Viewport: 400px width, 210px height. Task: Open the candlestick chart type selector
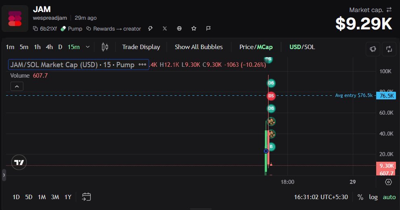105,47
